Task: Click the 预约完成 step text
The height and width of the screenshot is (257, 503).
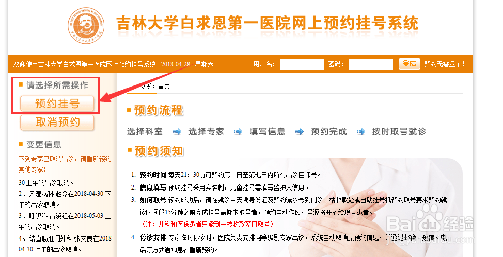Action: click(329, 131)
